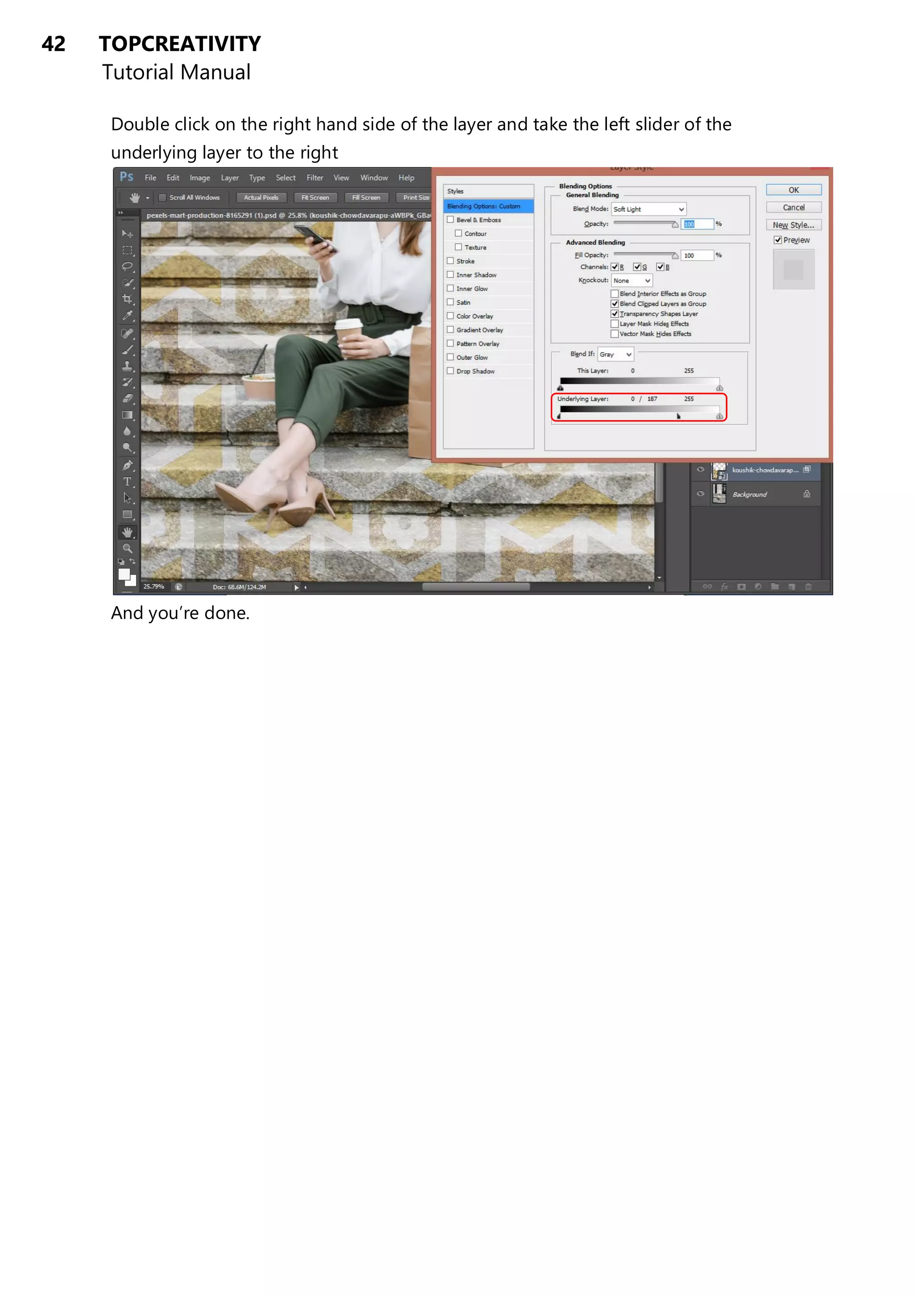Toggle the Preview checkbox
Viewport: 916px width, 1295px height.
click(x=778, y=240)
